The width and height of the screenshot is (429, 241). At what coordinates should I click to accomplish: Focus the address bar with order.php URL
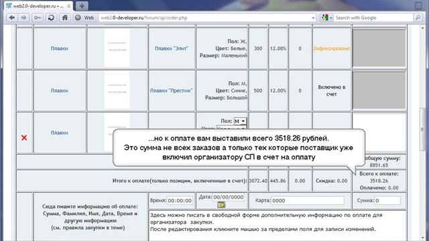coord(204,18)
